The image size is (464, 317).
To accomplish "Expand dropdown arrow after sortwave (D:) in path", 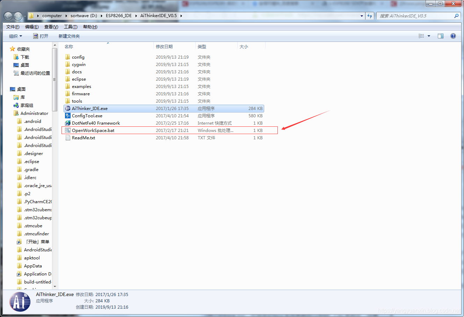I will point(101,16).
